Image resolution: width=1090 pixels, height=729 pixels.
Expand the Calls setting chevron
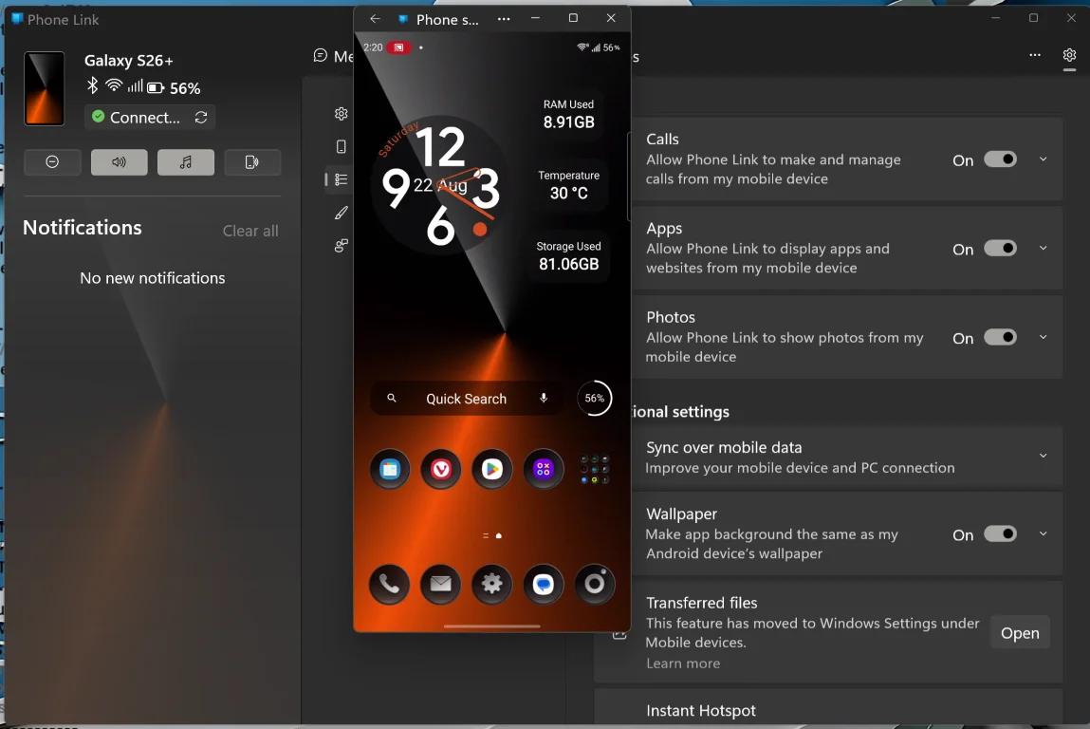(x=1043, y=159)
